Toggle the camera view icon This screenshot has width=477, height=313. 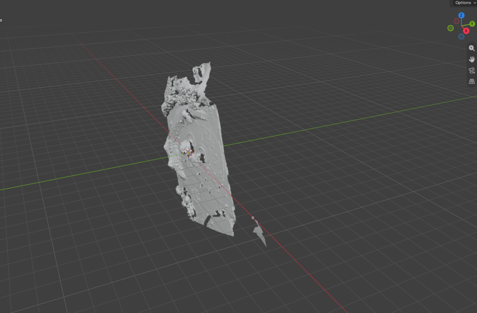(x=471, y=70)
